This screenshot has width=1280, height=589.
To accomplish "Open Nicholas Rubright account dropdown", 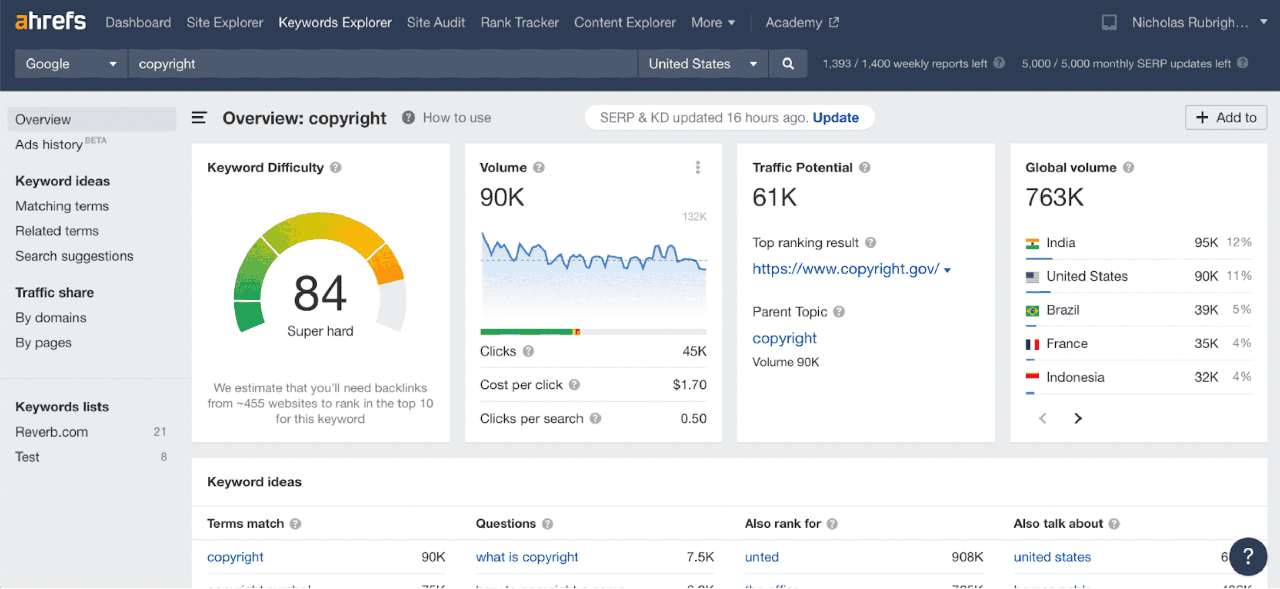I will pos(1199,22).
